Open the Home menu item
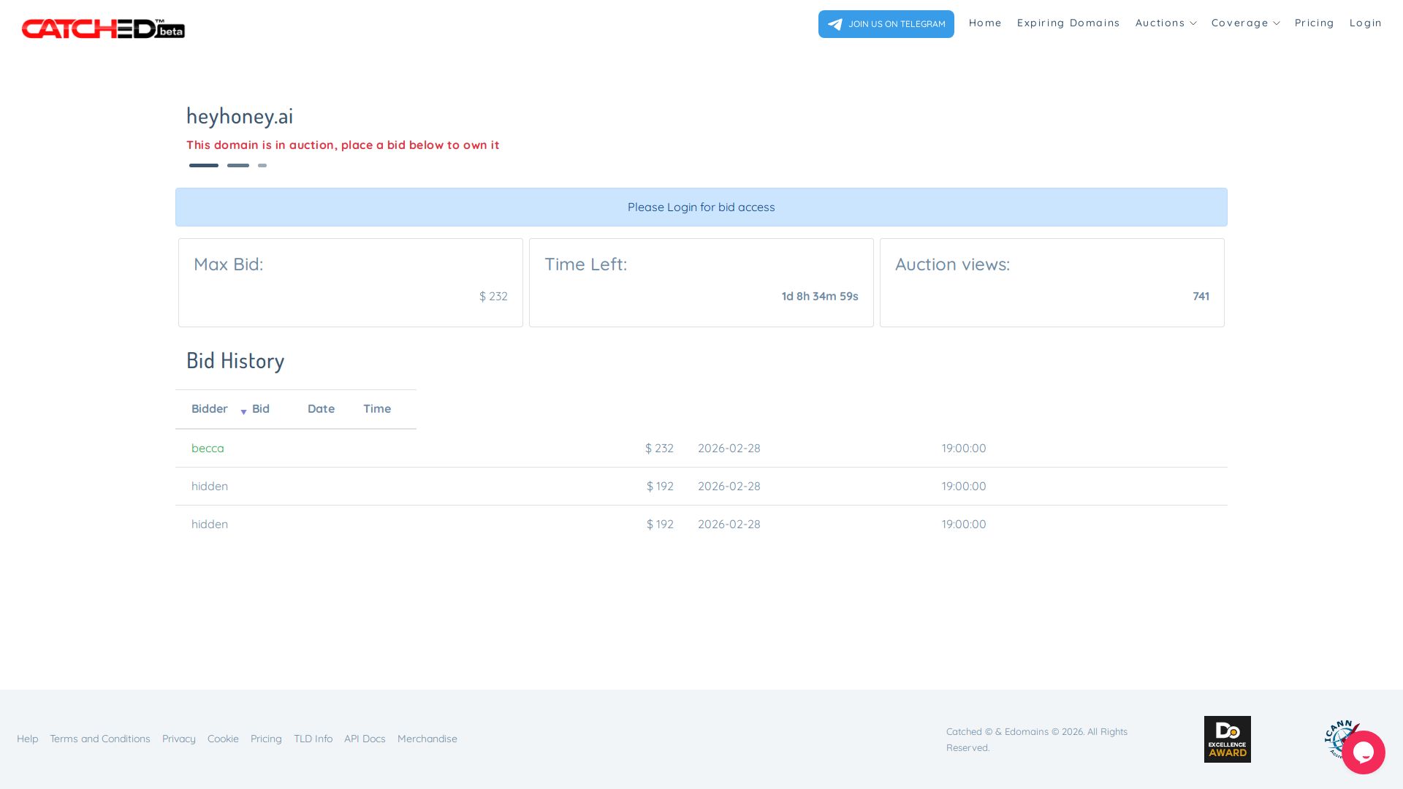 pos(985,23)
